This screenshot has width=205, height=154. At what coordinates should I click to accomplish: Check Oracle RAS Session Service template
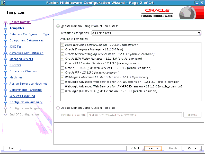(x=63, y=64)
